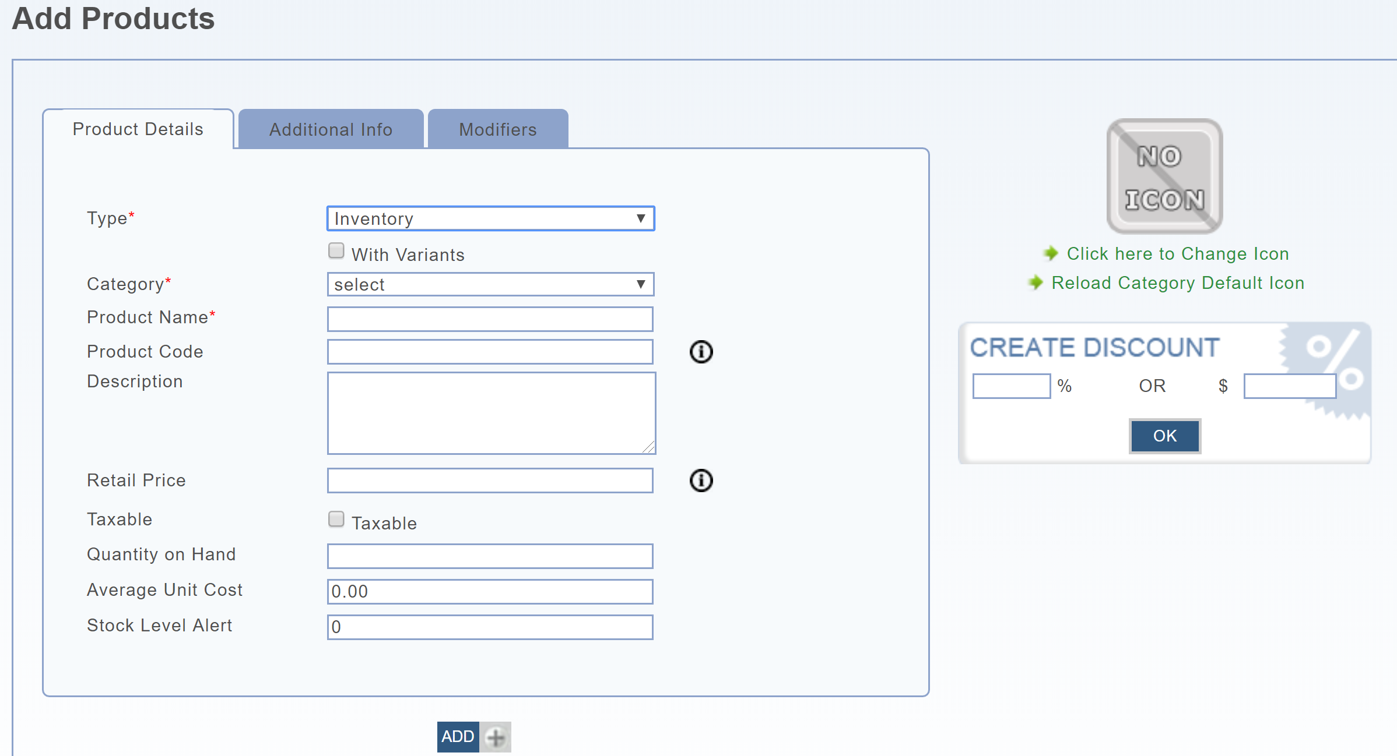Open the Type dropdown showing Inventory
The height and width of the screenshot is (756, 1397).
[490, 218]
